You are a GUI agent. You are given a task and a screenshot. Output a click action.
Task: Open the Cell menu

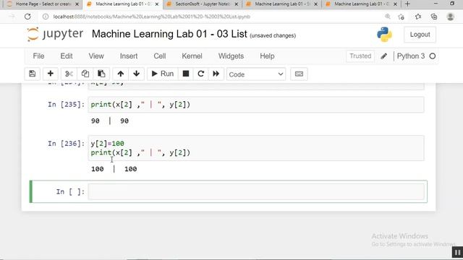tap(159, 56)
